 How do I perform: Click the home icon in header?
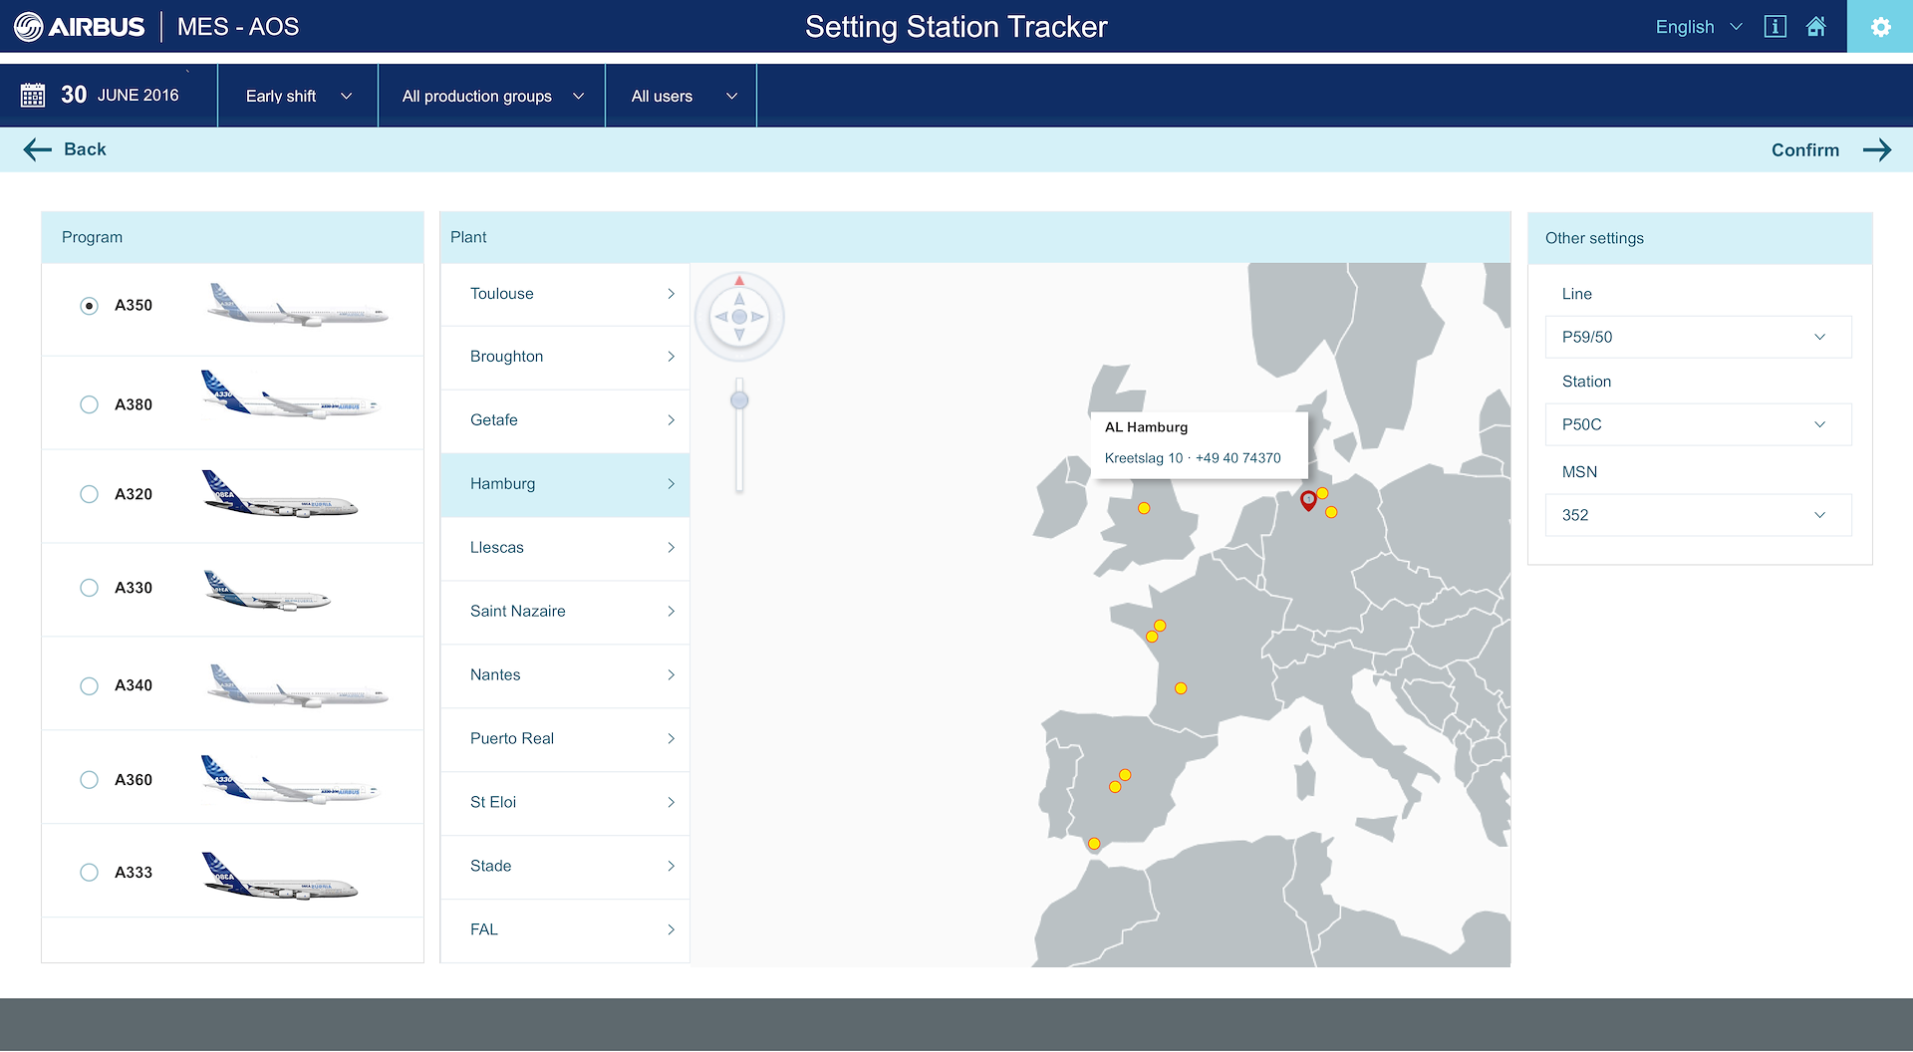(x=1816, y=27)
